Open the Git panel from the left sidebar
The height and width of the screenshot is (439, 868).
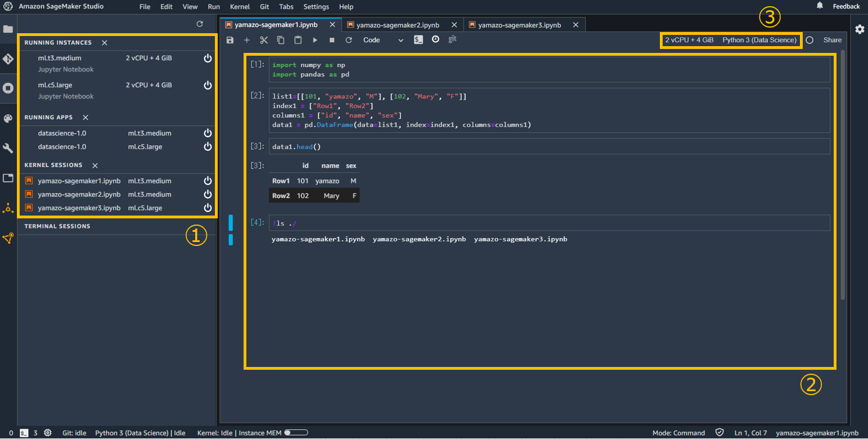(8, 57)
